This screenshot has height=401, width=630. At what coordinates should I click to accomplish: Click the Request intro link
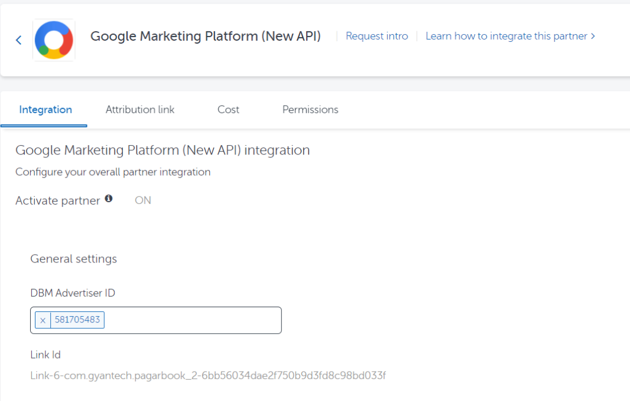(376, 37)
